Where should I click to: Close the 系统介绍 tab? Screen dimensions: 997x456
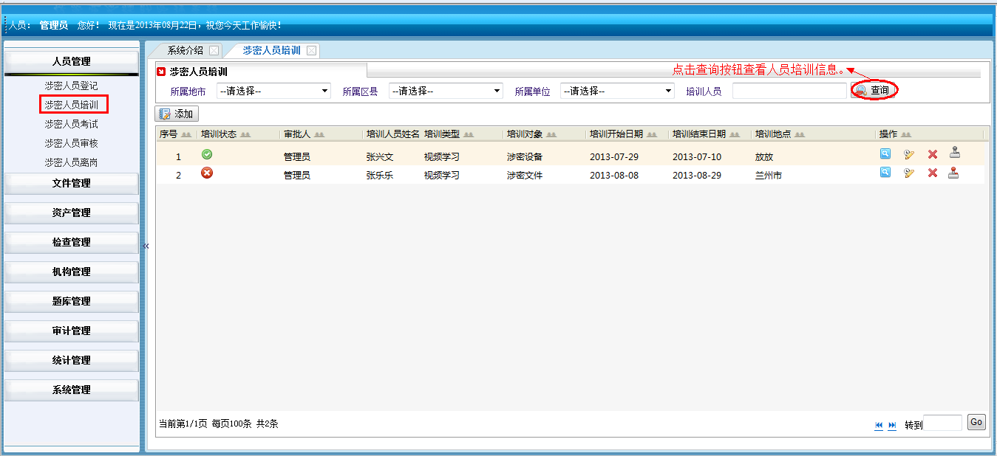coord(214,50)
